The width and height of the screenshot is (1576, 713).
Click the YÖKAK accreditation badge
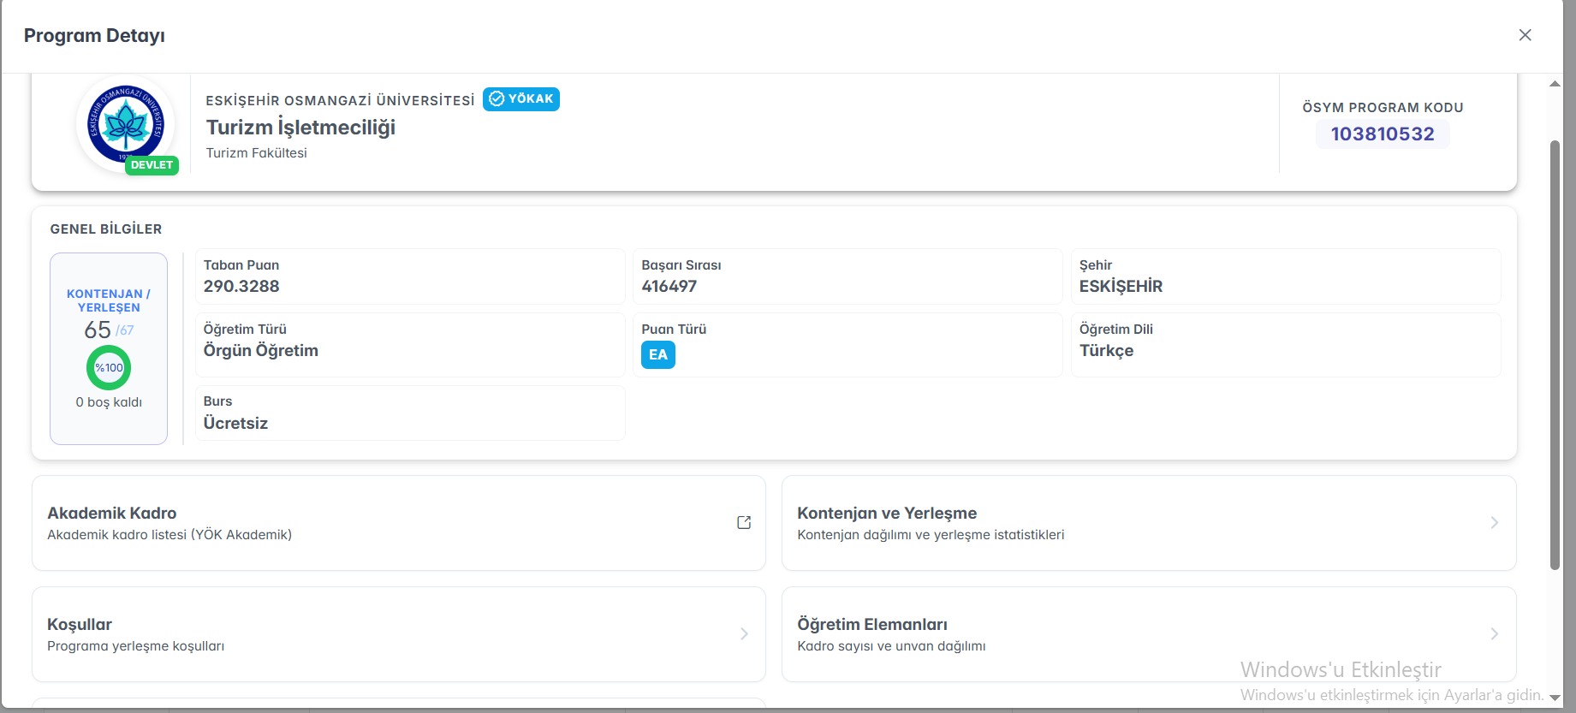(521, 99)
